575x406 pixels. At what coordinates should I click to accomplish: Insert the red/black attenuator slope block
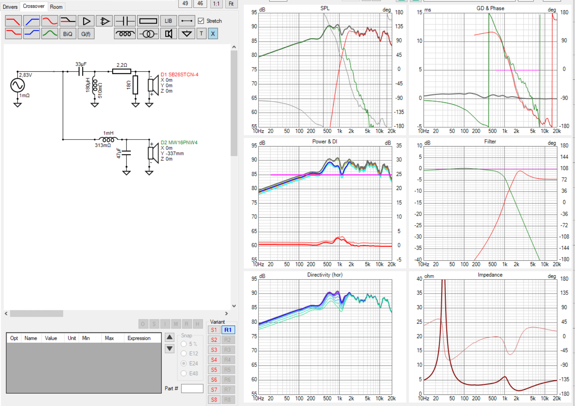(68, 21)
